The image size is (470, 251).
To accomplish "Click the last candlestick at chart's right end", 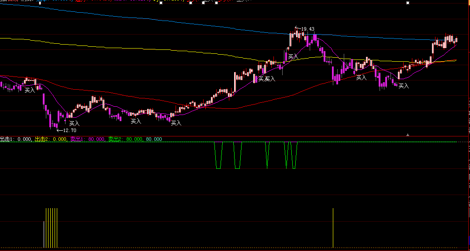I will pos(456,41).
